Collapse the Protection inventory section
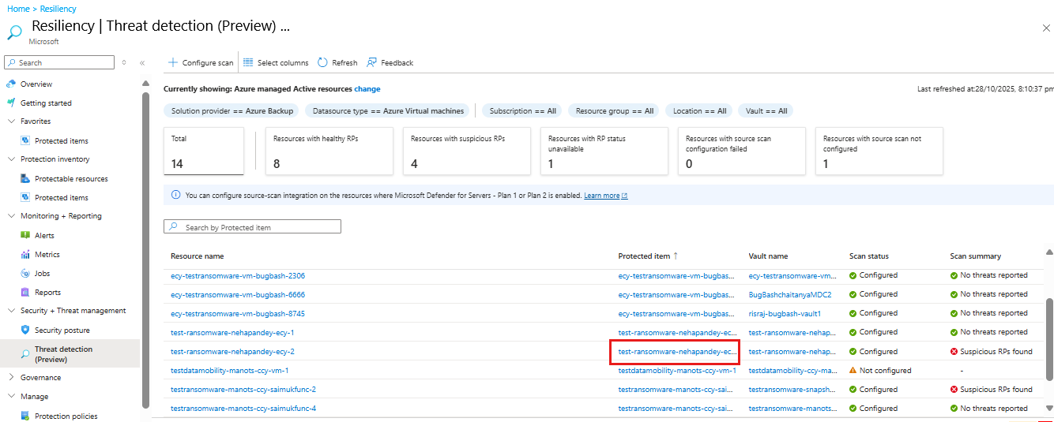The image size is (1054, 422). coord(11,159)
